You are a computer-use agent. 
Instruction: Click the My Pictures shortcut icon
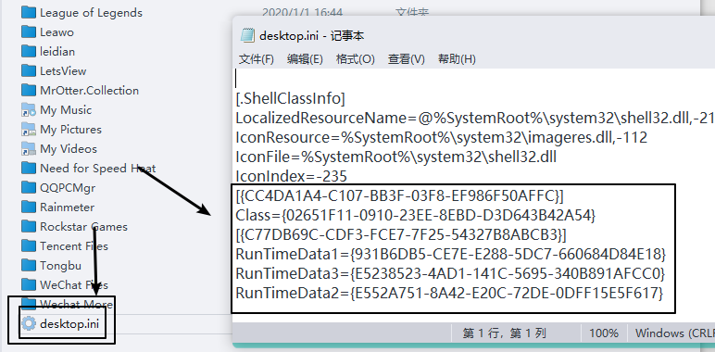coord(29,129)
